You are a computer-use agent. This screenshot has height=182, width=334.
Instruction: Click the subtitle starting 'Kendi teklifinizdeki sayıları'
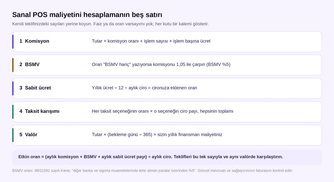click(110, 24)
